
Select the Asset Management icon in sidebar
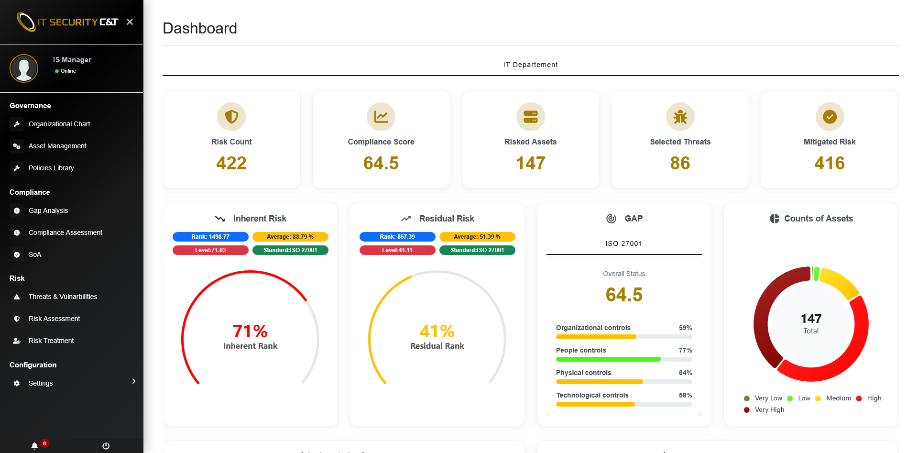tap(17, 146)
